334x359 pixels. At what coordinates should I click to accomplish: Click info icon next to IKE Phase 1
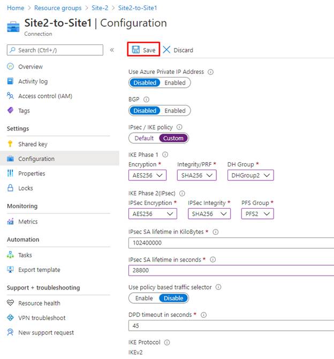click(165, 155)
